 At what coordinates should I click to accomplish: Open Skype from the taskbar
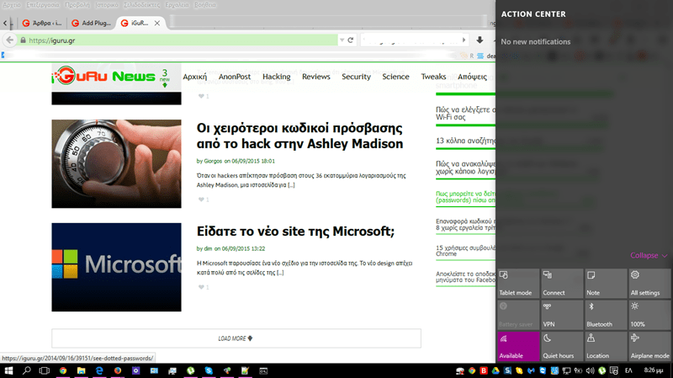[209, 370]
